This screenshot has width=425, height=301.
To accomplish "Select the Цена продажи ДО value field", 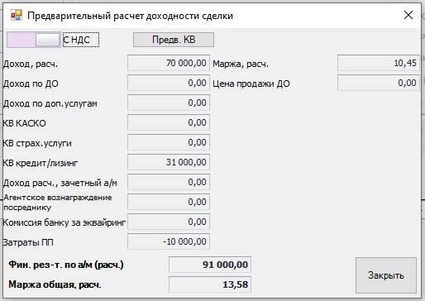I will (x=379, y=83).
